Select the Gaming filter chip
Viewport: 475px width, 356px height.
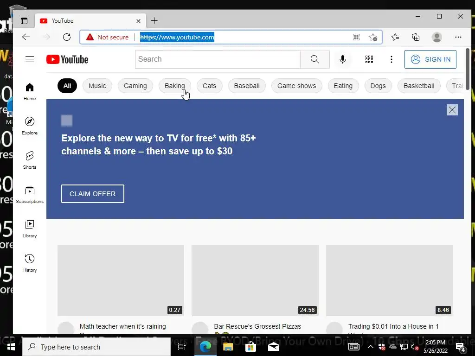coord(135,86)
